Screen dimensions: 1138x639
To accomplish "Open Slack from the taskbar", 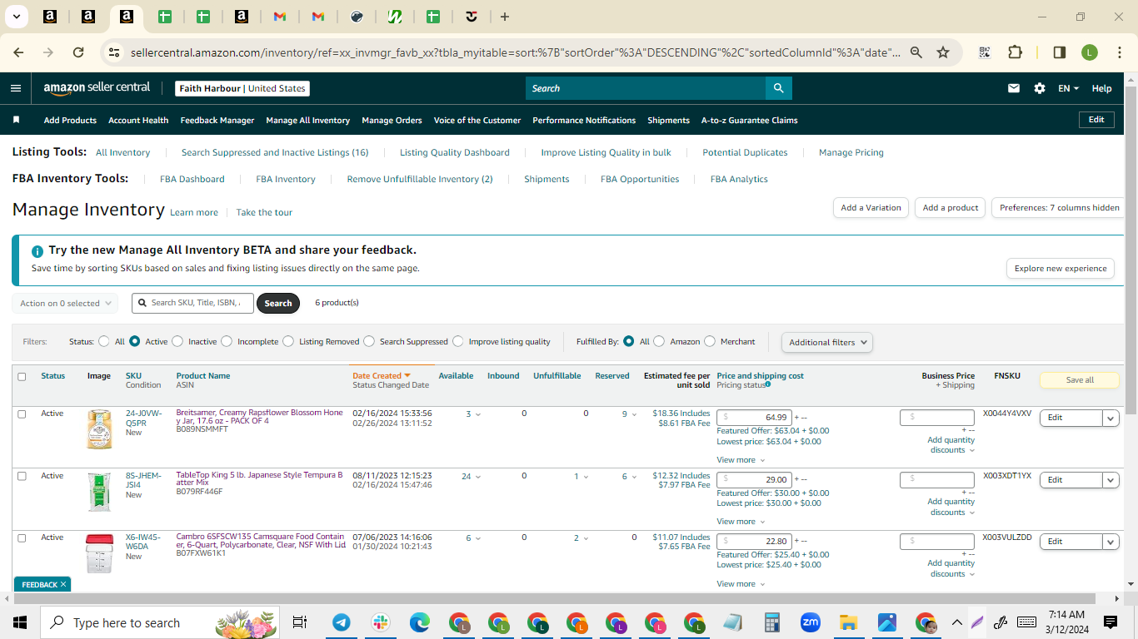I will point(380,622).
